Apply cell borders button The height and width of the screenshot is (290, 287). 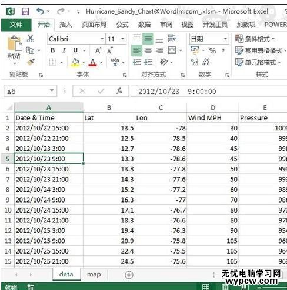(x=53, y=62)
